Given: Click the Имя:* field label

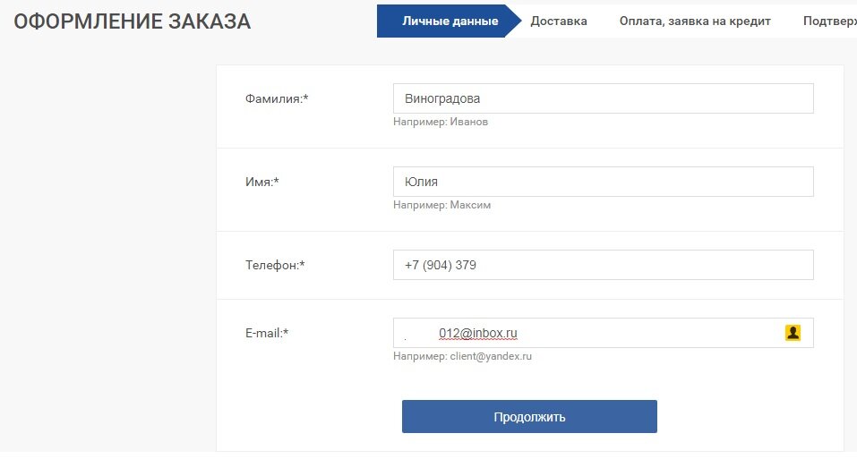Looking at the screenshot, I should click(261, 182).
